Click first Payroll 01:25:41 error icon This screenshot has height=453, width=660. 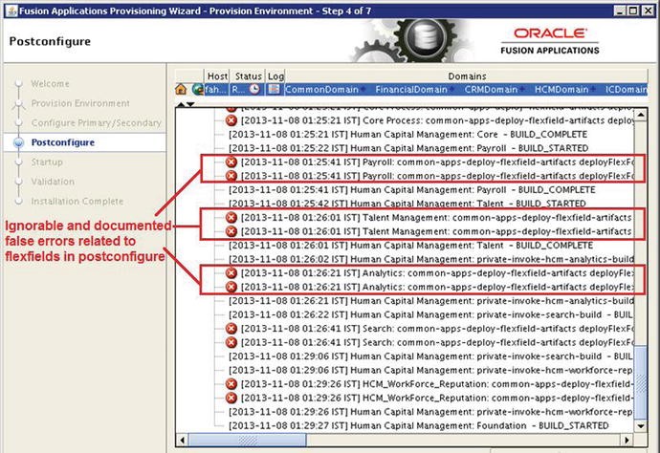point(231,162)
